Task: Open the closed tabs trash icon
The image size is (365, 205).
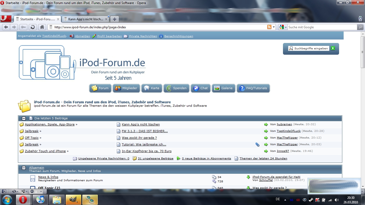Action: coord(360,19)
